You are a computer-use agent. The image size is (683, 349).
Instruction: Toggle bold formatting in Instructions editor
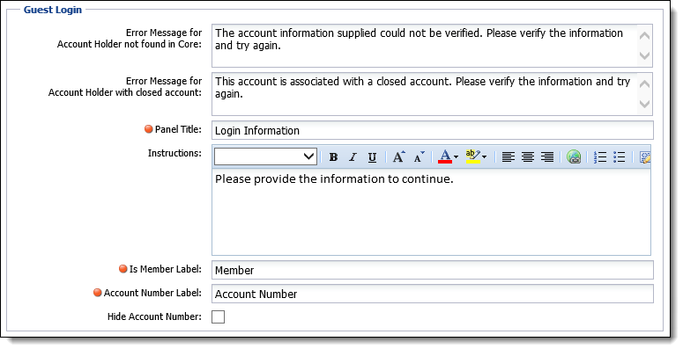point(333,156)
